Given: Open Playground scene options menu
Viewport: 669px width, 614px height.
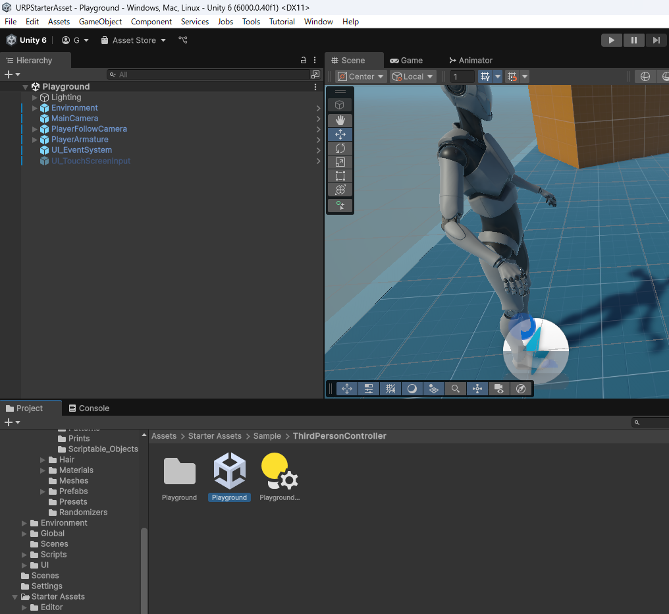Looking at the screenshot, I should click(x=315, y=87).
